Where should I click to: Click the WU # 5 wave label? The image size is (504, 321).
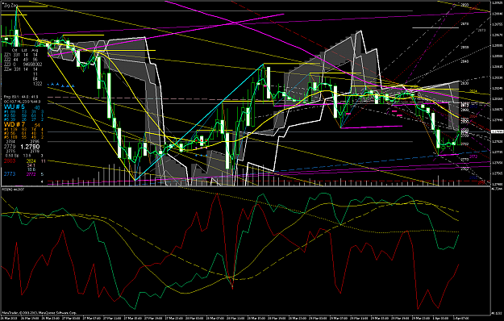point(15,106)
